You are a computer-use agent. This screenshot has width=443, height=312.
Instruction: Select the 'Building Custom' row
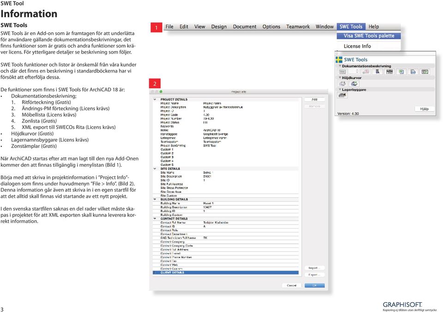pyautogui.click(x=226, y=215)
